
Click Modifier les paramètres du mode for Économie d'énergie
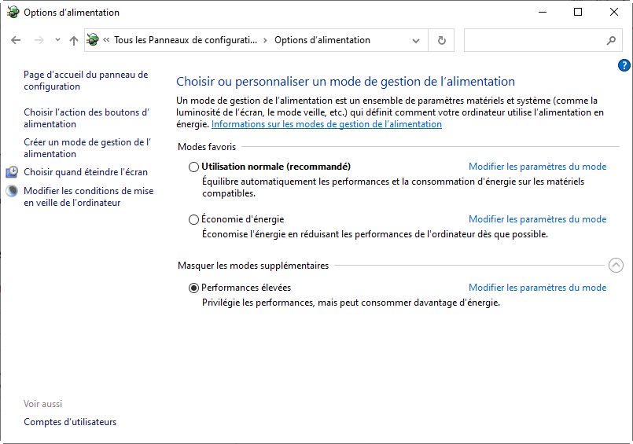(537, 219)
